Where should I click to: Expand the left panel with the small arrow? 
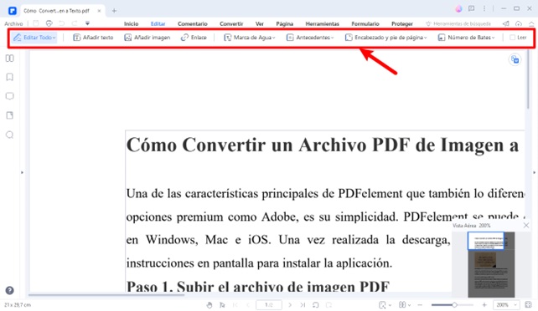point(22,172)
